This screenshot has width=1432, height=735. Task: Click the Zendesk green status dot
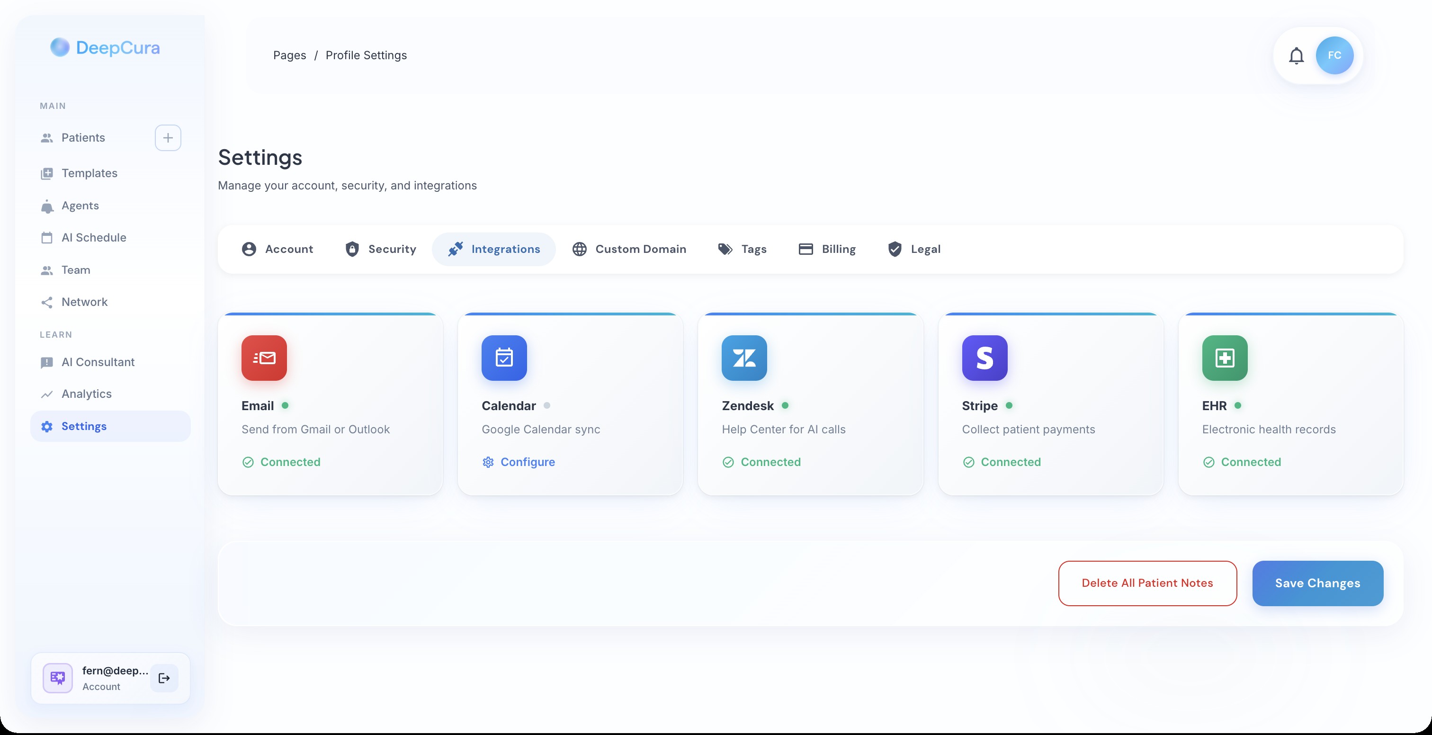[785, 406]
